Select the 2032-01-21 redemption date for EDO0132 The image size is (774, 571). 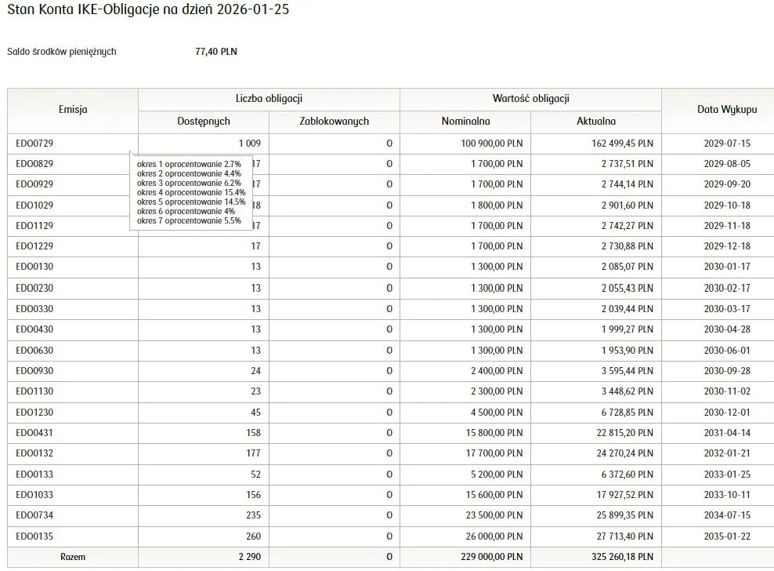(x=726, y=453)
